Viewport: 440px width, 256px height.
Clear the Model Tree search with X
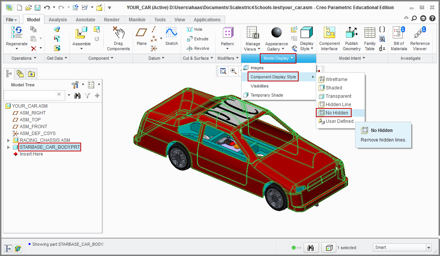click(x=59, y=94)
